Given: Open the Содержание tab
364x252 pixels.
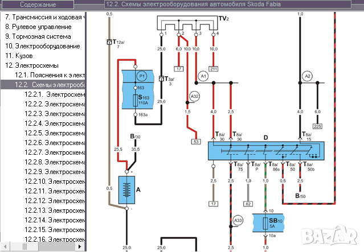Looking at the screenshot, I should [38, 5].
